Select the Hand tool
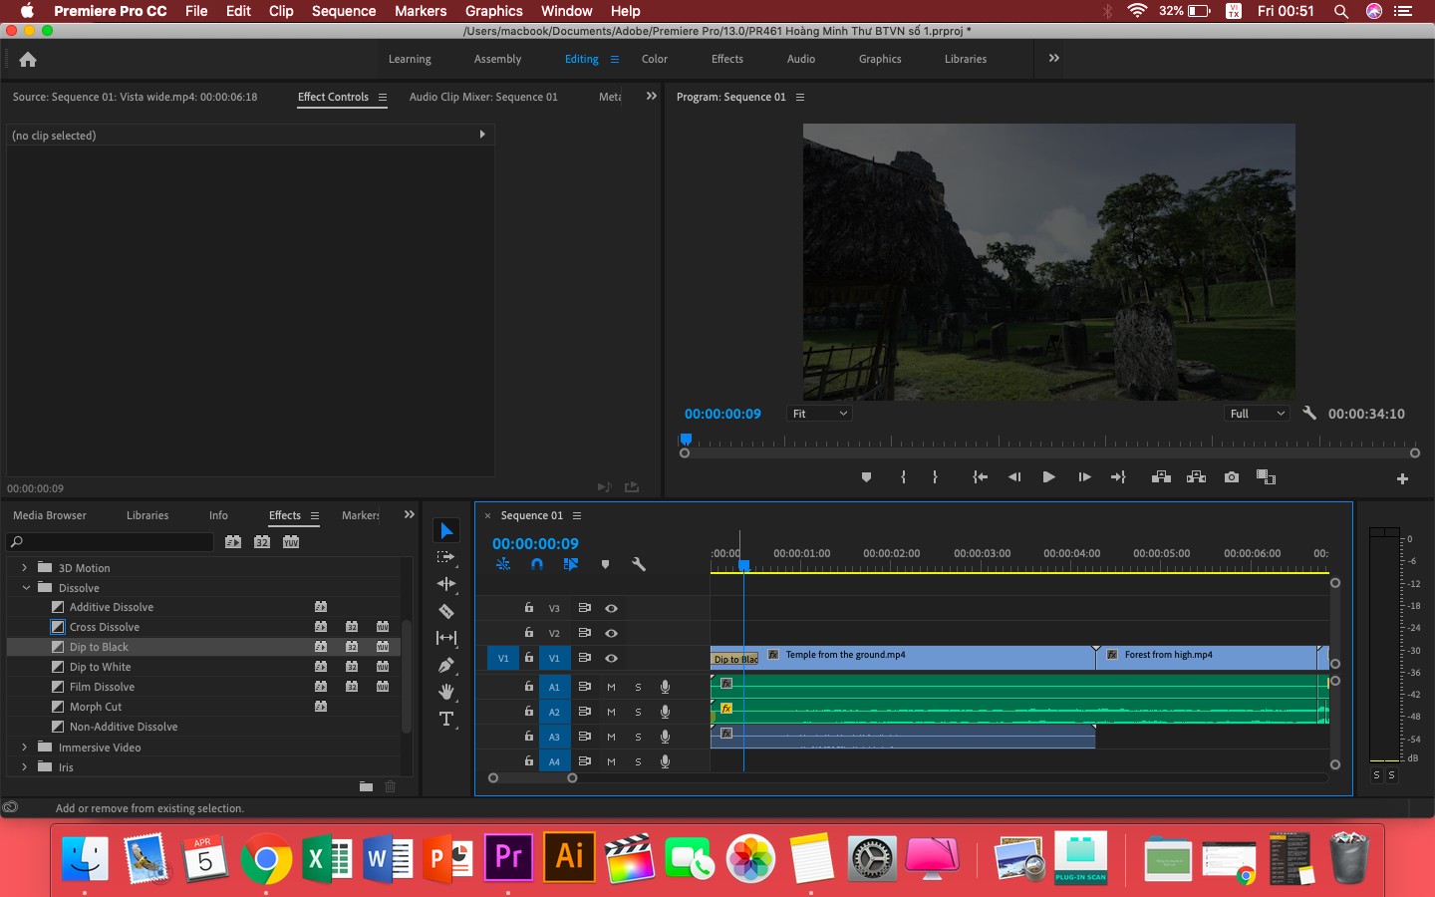This screenshot has width=1435, height=897. point(446,692)
